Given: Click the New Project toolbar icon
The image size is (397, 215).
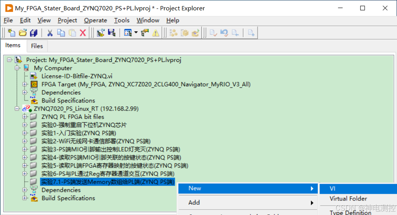Looking at the screenshot, I should 11,33.
